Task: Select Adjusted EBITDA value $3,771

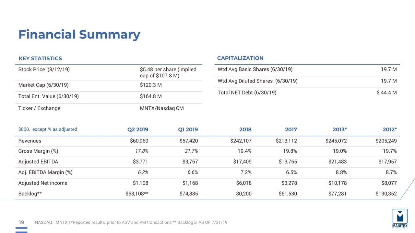Action: (140, 162)
